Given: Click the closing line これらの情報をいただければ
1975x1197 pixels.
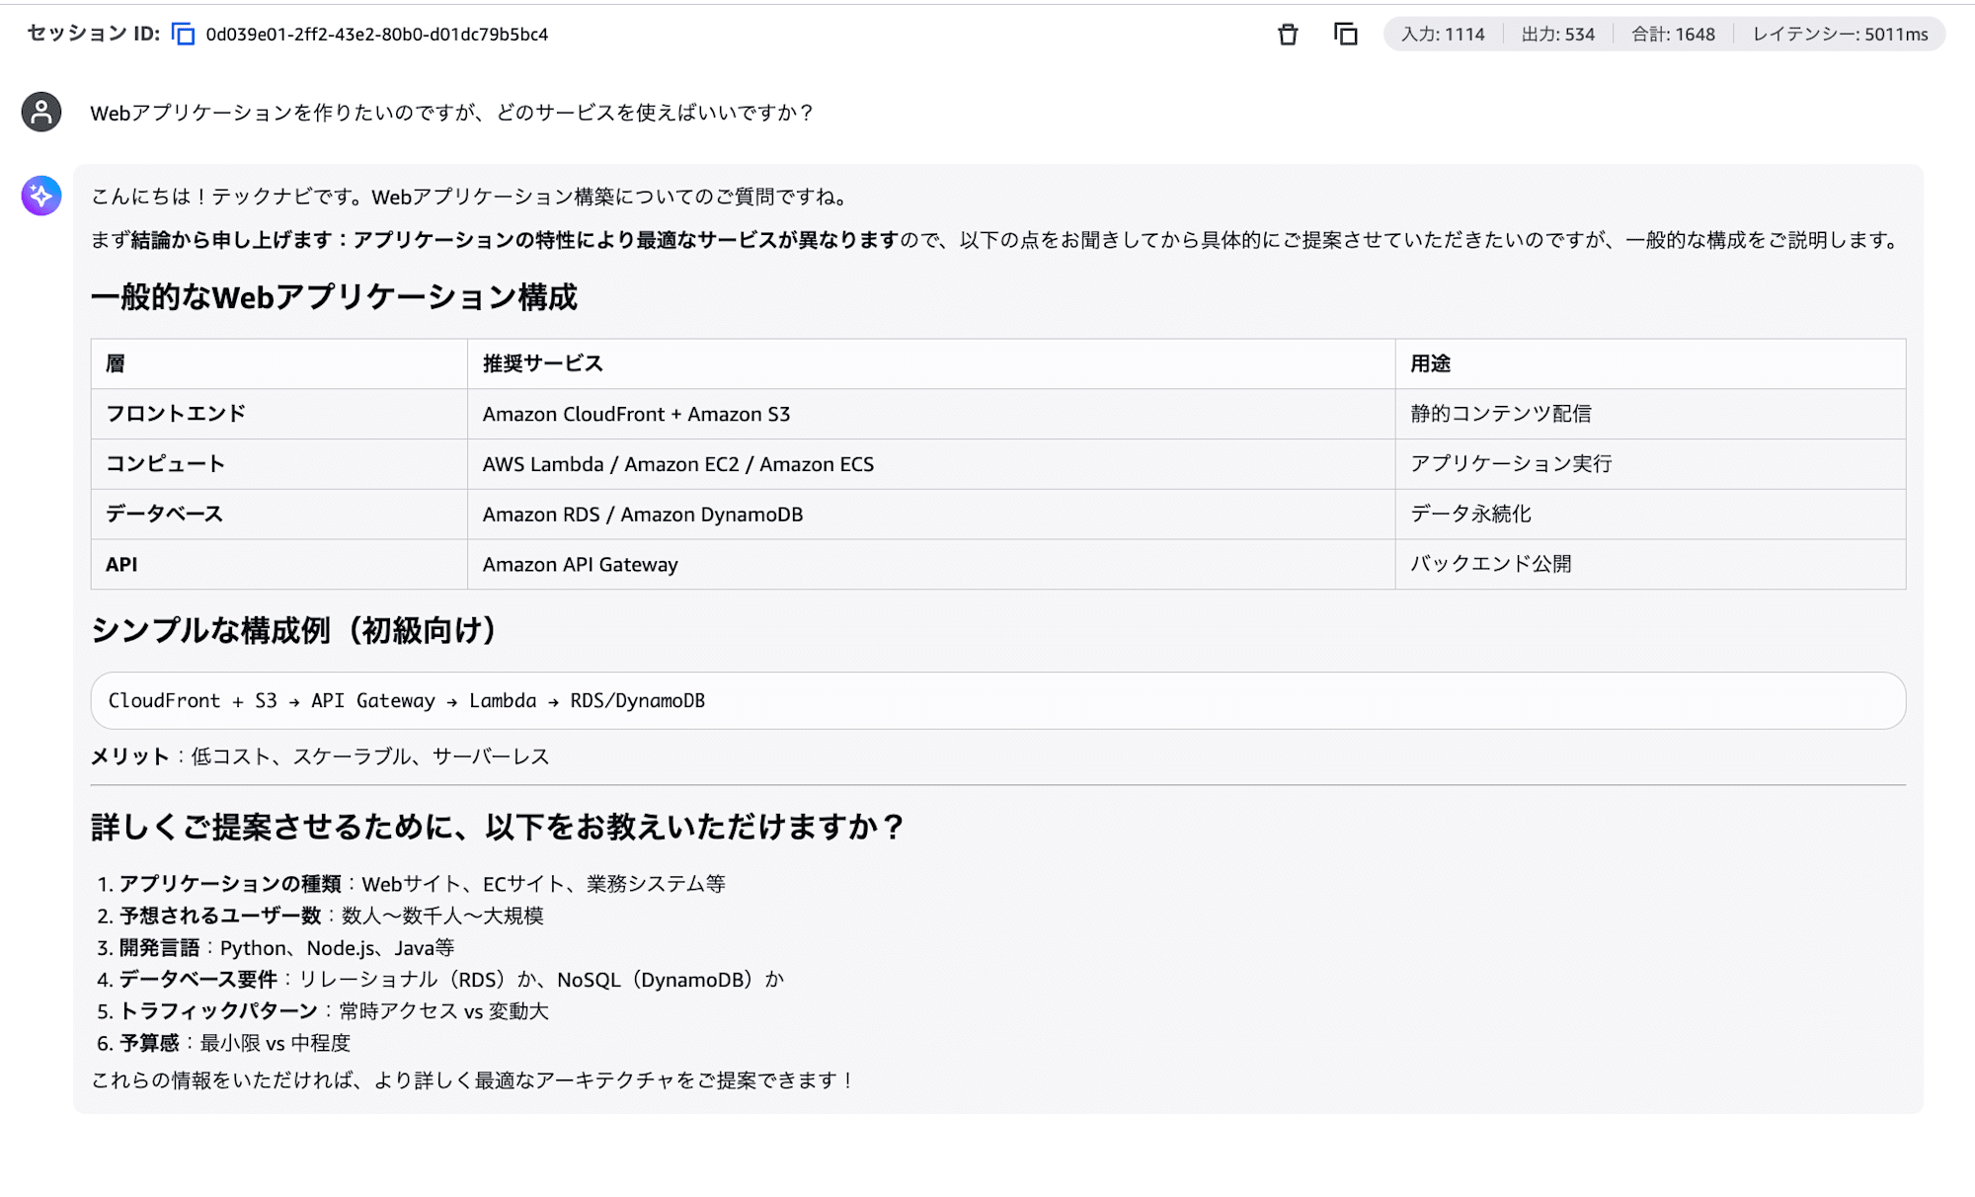Looking at the screenshot, I should click(473, 1080).
